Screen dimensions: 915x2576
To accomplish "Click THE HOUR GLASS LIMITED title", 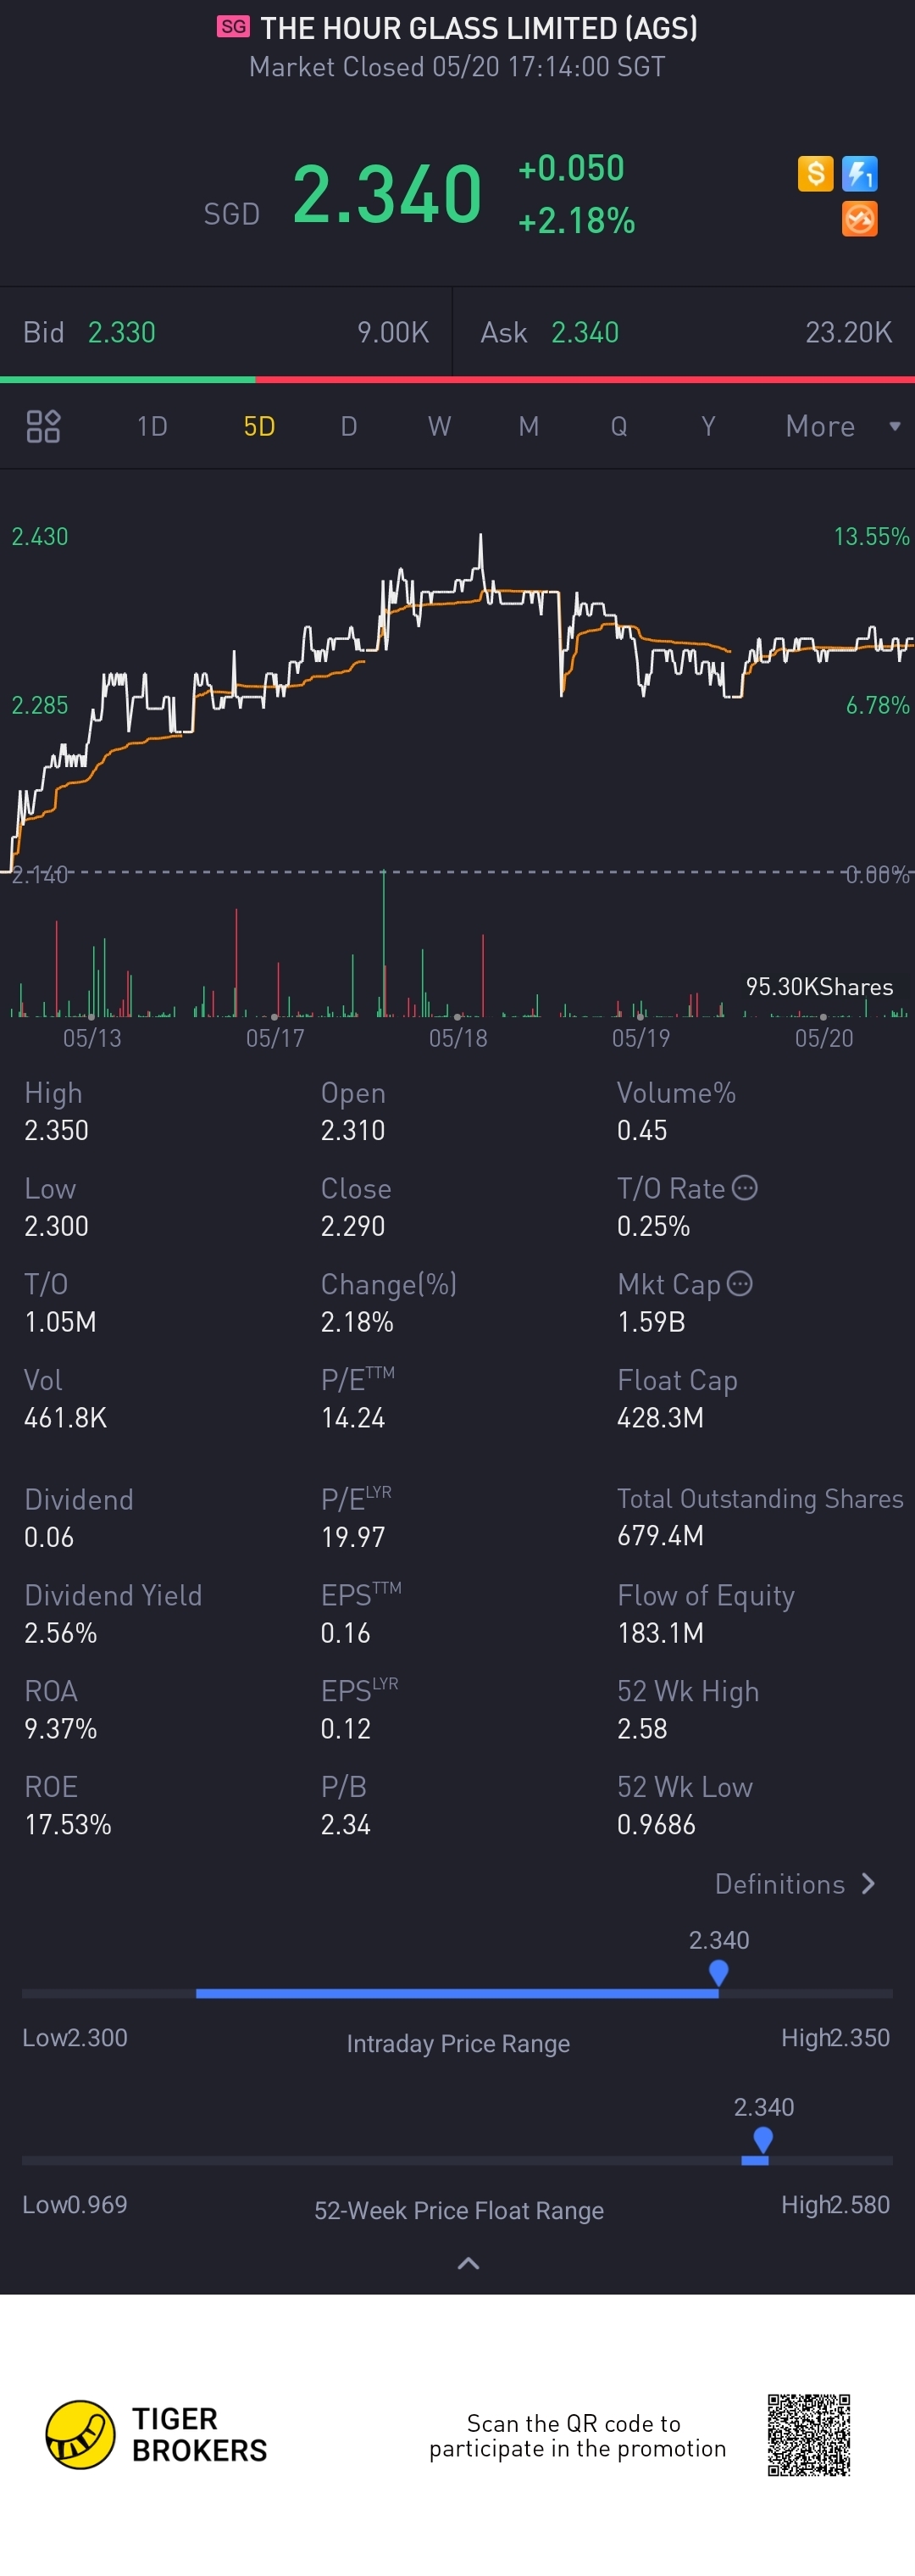I will (479, 28).
